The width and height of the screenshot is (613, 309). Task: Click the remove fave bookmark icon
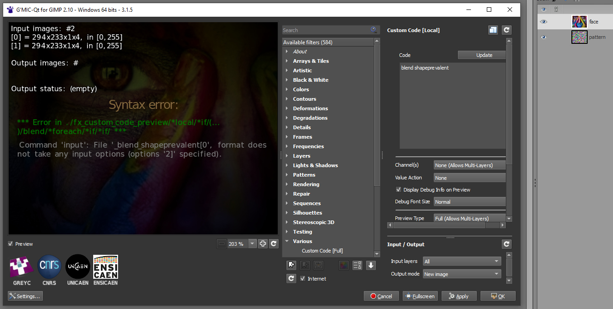point(305,265)
